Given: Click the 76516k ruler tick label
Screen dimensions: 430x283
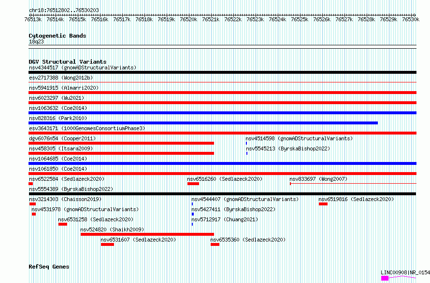Looking at the screenshot, I should (x=100, y=20).
